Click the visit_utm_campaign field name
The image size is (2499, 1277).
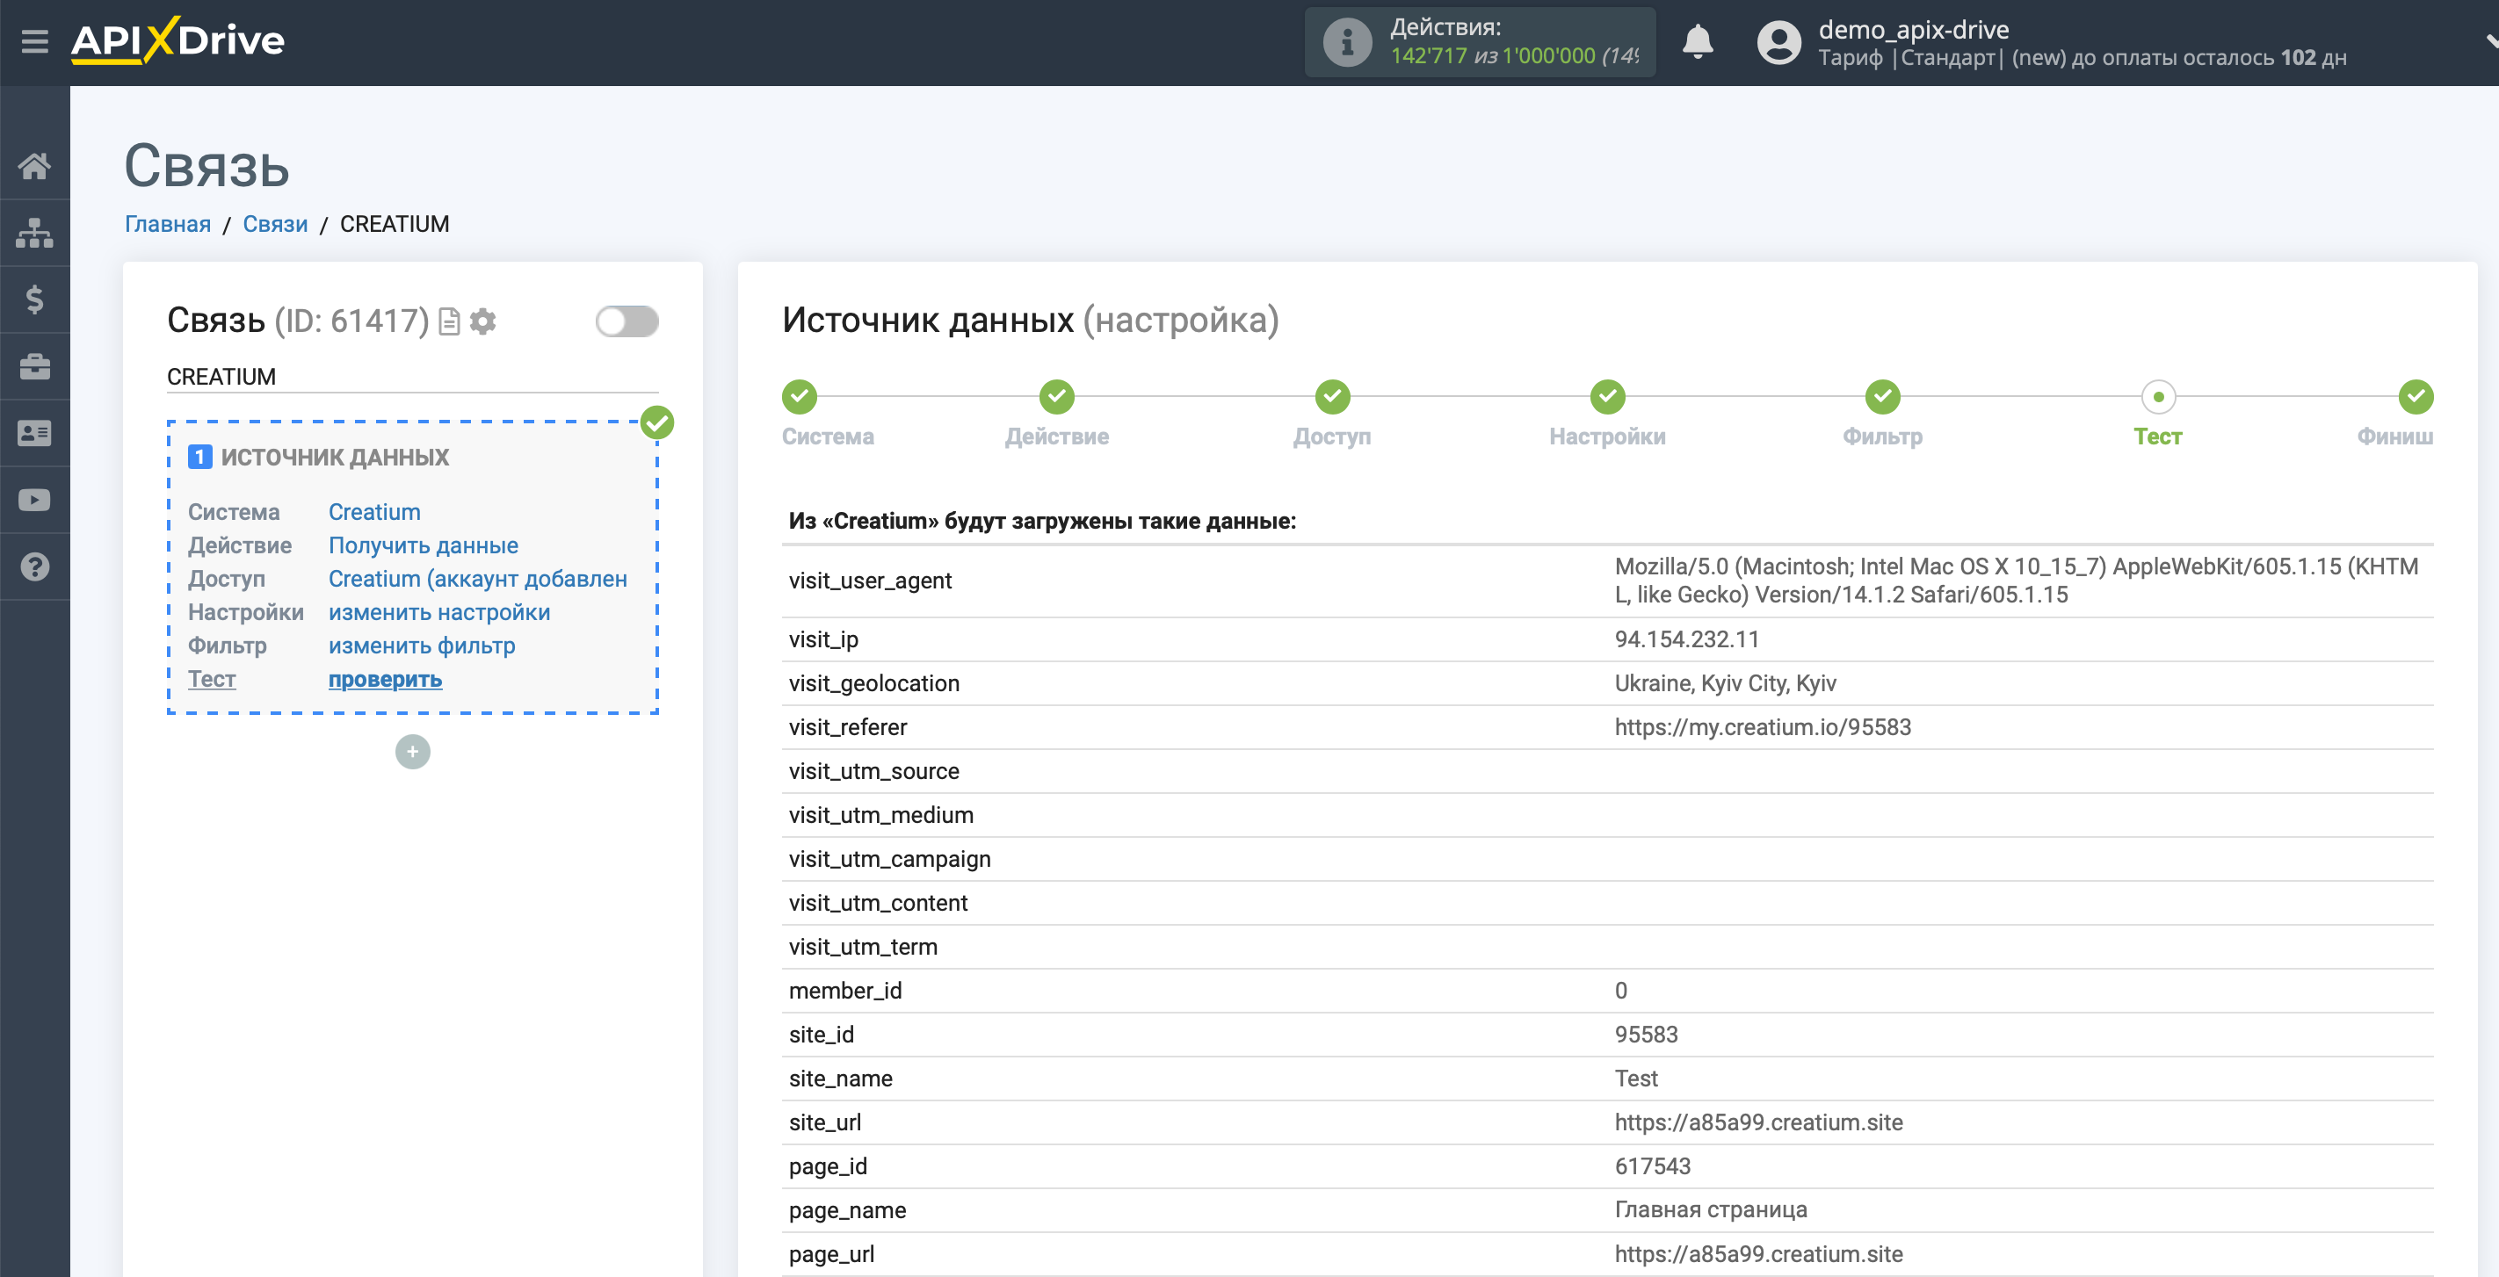pyautogui.click(x=889, y=859)
